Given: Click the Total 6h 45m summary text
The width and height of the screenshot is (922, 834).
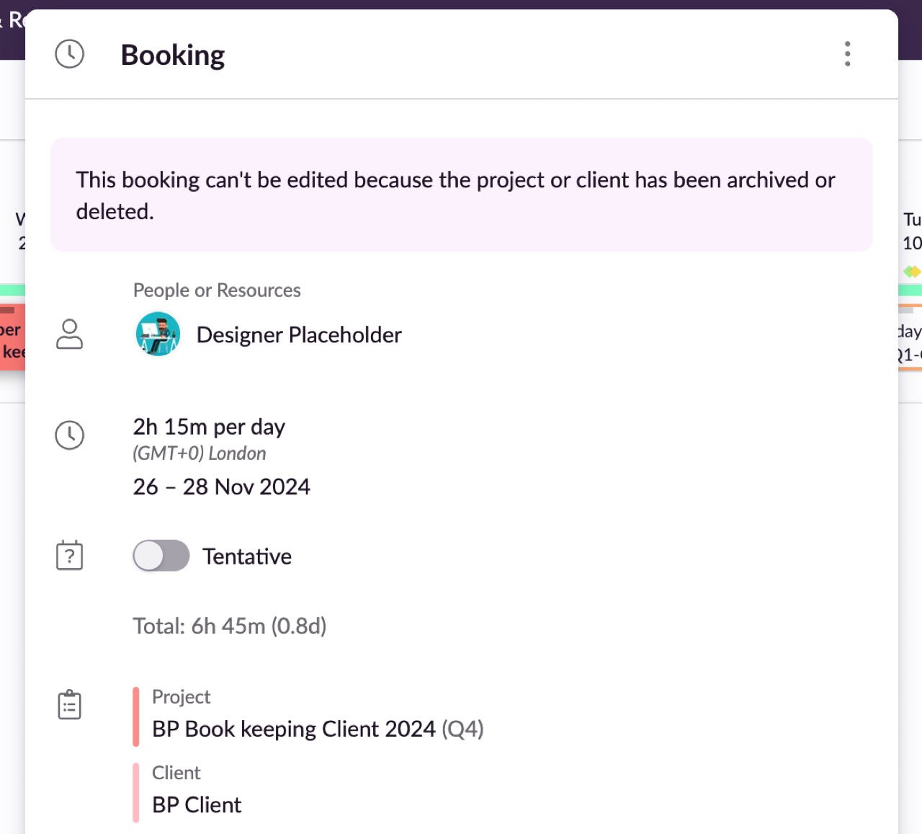Looking at the screenshot, I should (x=230, y=626).
